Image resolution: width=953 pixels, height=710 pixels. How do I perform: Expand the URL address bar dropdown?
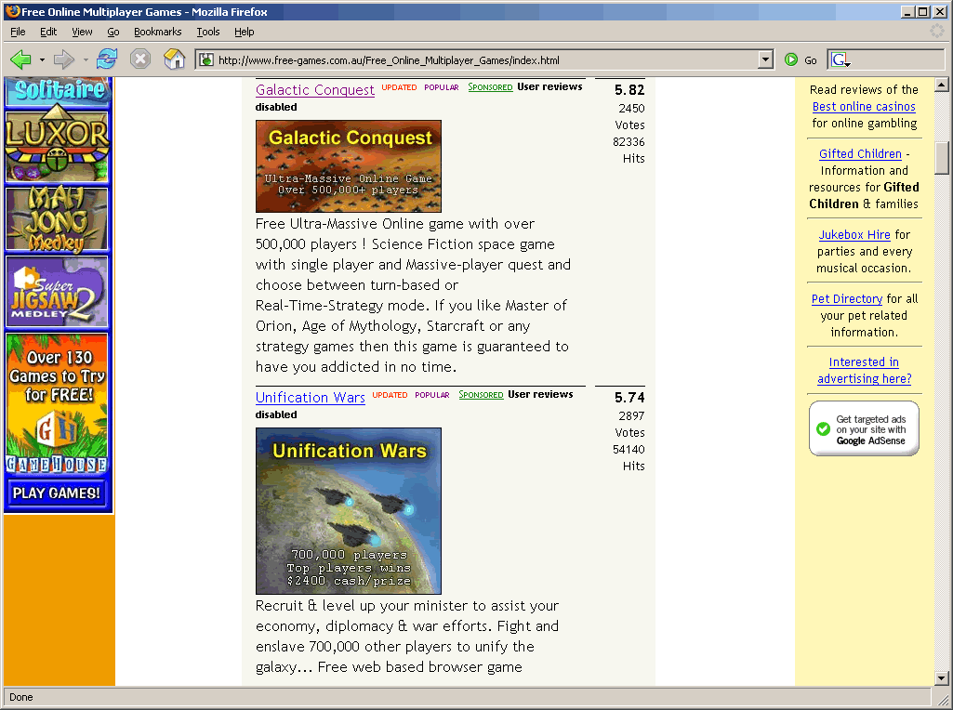pos(765,60)
